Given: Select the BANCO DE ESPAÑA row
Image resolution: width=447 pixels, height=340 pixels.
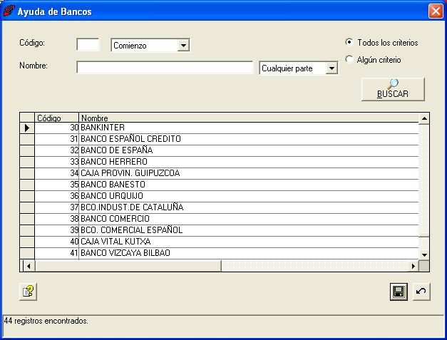Looking at the screenshot, I should coord(219,150).
